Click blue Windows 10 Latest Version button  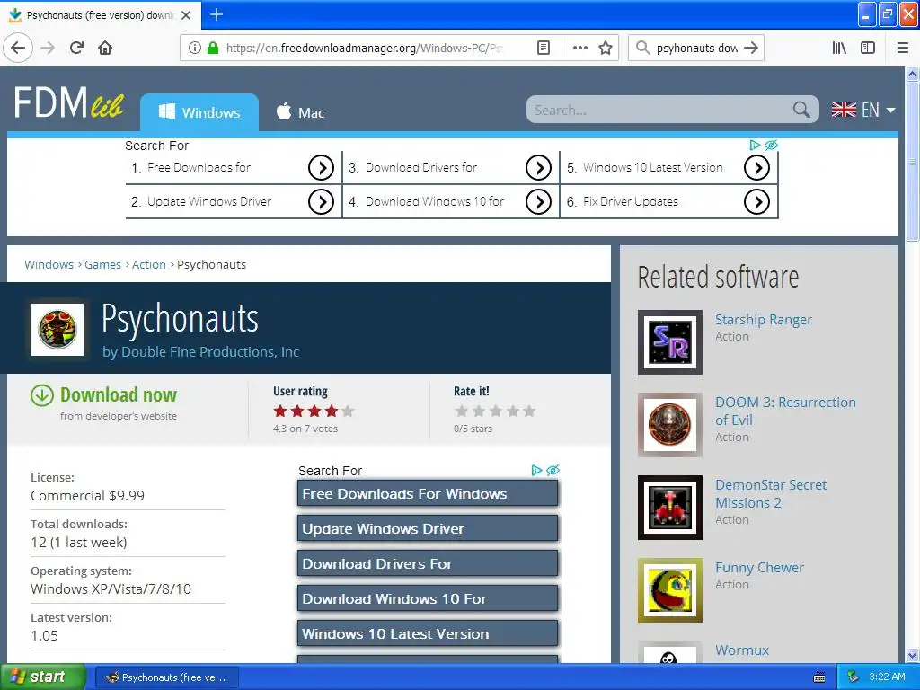click(x=428, y=633)
